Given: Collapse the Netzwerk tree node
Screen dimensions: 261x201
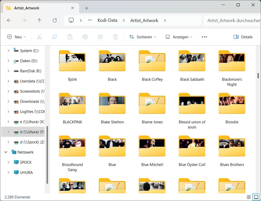Looking at the screenshot, I should pyautogui.click(x=6, y=152).
